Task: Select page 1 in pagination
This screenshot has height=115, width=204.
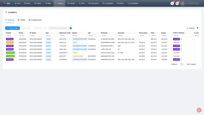Action: 182,64
